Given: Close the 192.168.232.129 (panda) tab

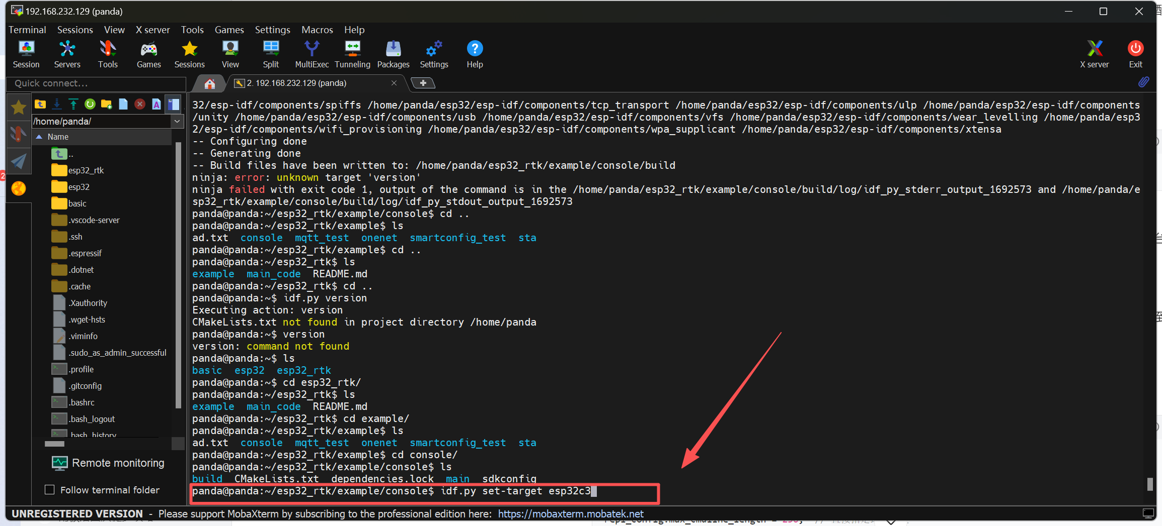Looking at the screenshot, I should pyautogui.click(x=394, y=83).
